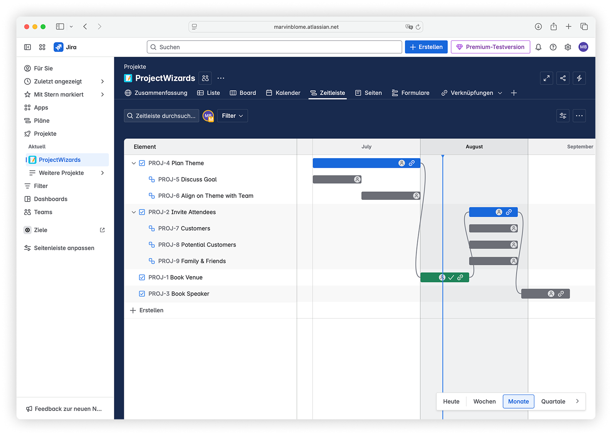
Task: Open the Filter dropdown
Action: click(232, 115)
